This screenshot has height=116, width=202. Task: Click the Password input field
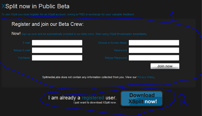pyautogui.click(x=154, y=50)
